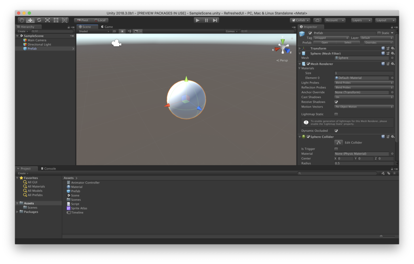Toggle scene audio in the Scene view
The height and width of the screenshot is (264, 414).
click(129, 31)
